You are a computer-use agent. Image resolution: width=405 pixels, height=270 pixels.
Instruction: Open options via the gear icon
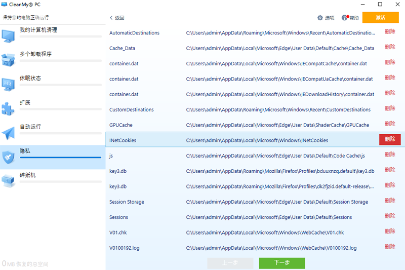click(320, 18)
